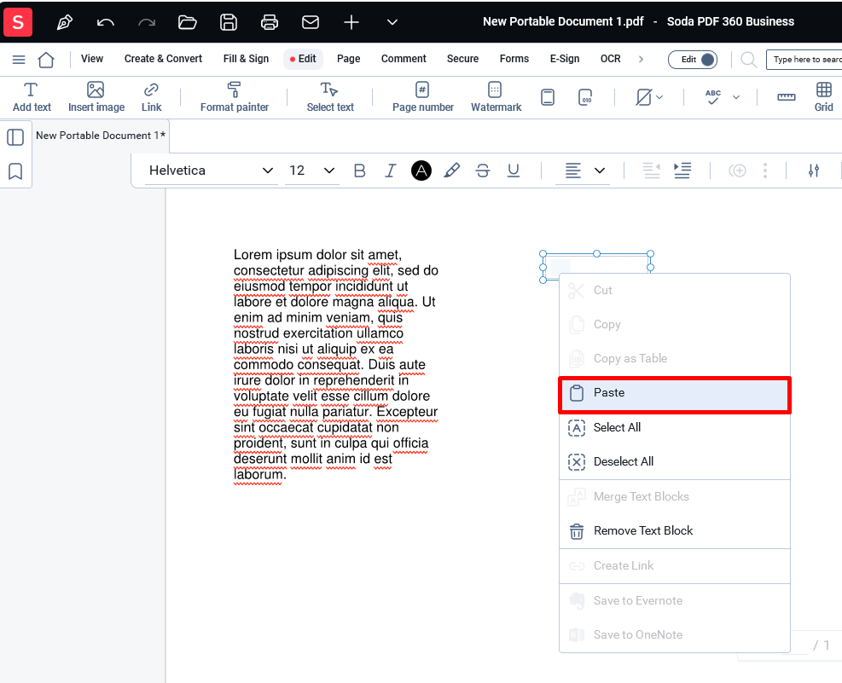Toggle strikethrough formatting

click(483, 171)
